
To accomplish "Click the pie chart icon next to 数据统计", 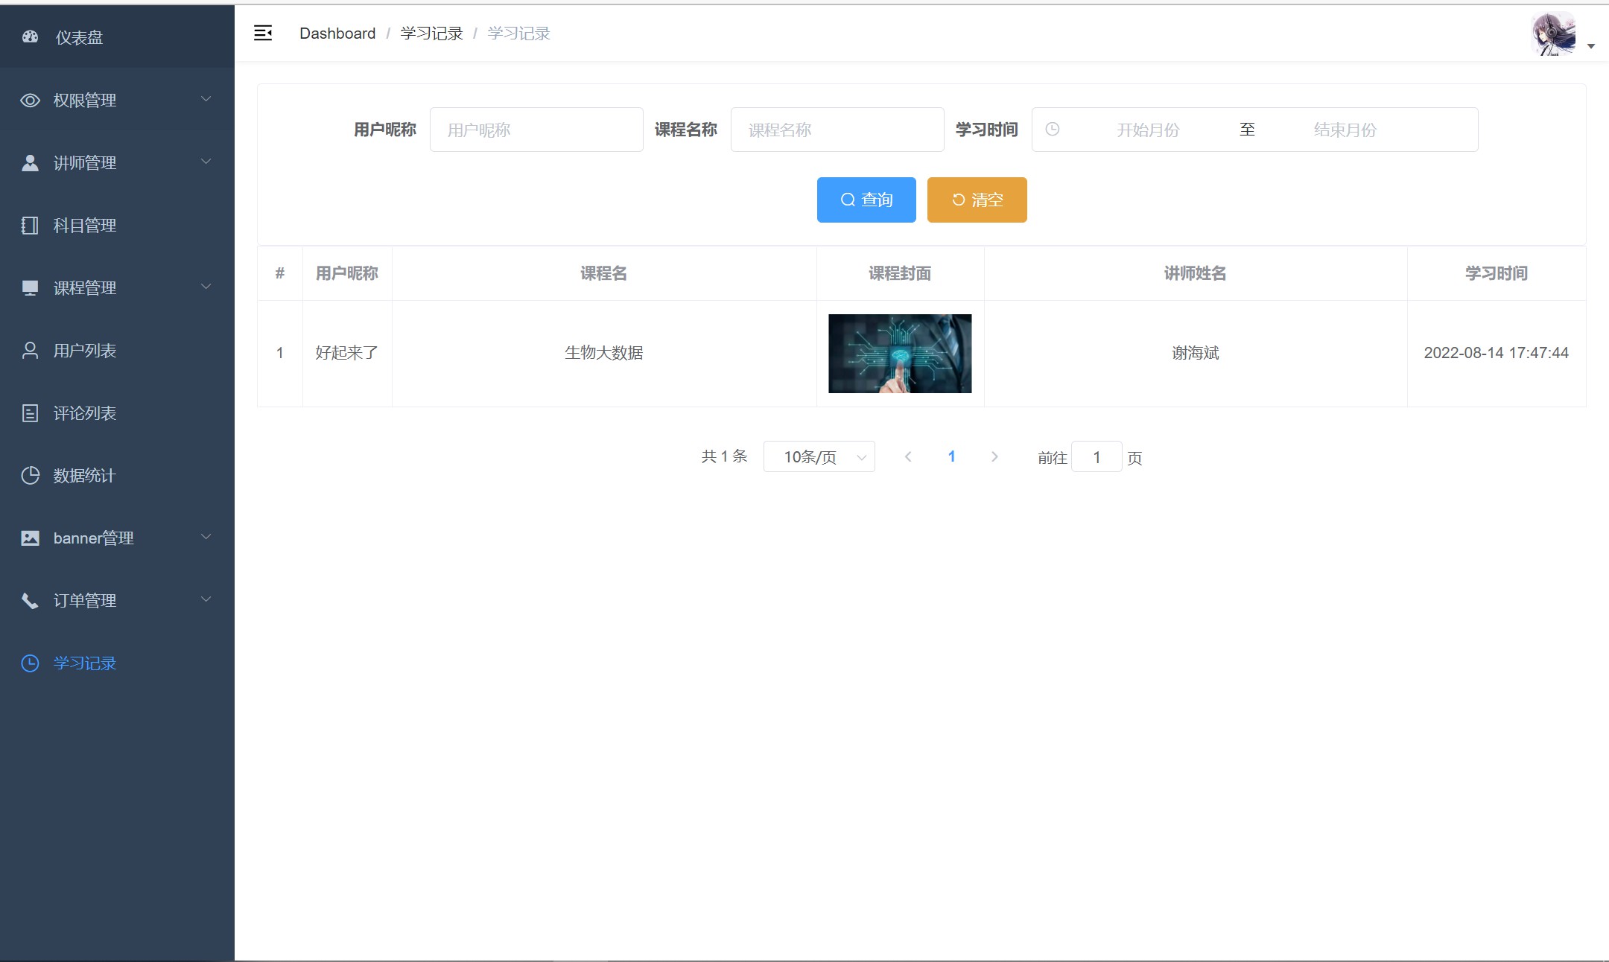I will (30, 476).
